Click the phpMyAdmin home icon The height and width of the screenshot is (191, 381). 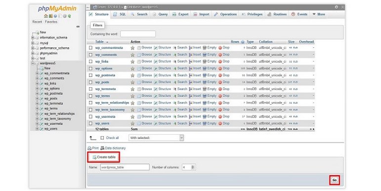click(x=45, y=16)
